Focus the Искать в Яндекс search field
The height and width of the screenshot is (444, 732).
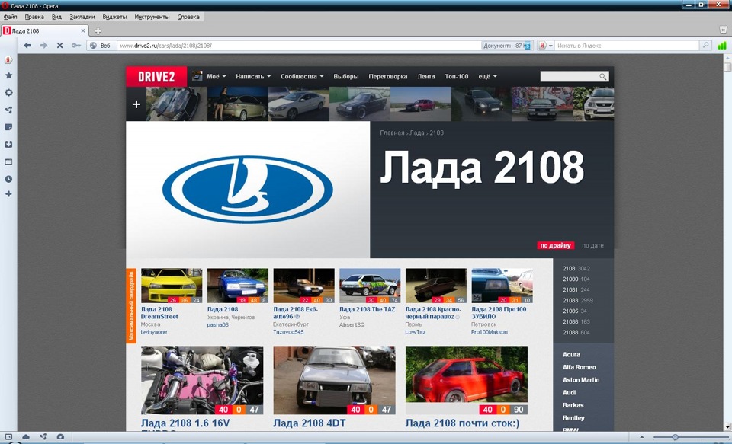(627, 46)
